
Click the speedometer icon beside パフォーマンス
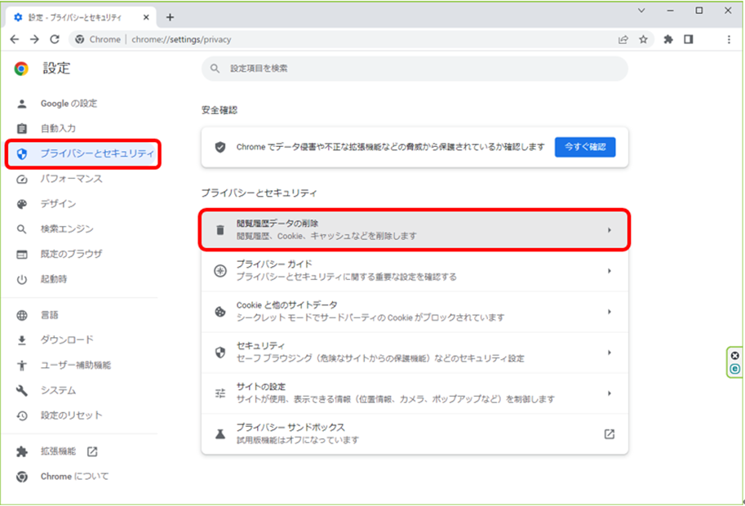pos(22,179)
